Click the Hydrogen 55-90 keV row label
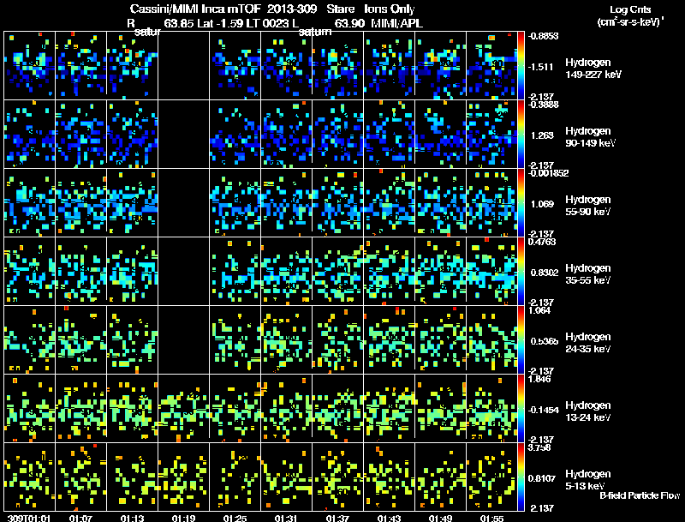 pos(587,206)
